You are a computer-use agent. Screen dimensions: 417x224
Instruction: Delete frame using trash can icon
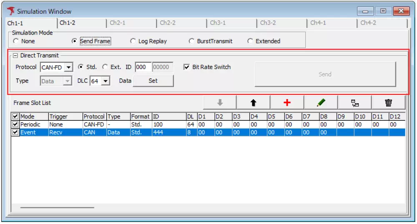tap(388, 103)
